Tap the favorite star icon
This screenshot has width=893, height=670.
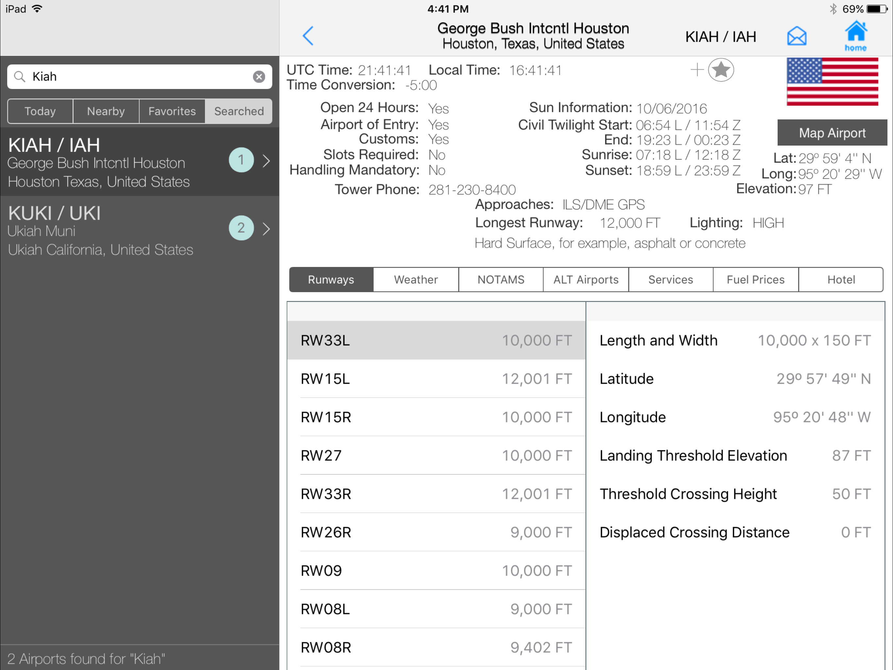point(721,70)
